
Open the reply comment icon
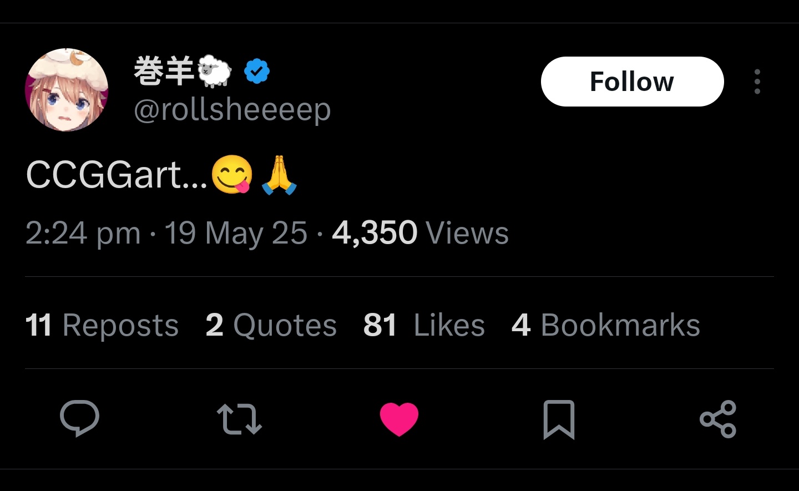point(79,419)
